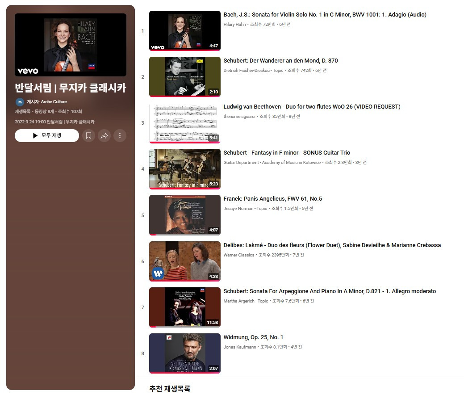Open Martha Argerich - Topic channel
Viewport: 464px width, 395px height.
click(246, 301)
